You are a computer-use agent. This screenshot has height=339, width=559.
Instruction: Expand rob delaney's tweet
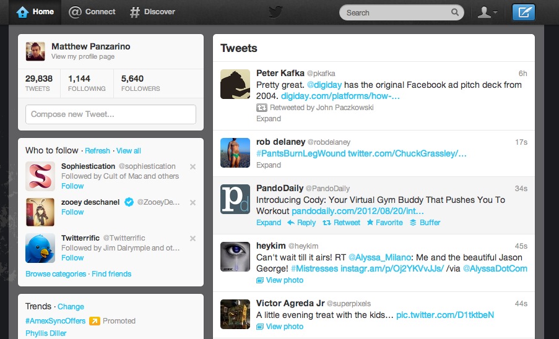(269, 165)
